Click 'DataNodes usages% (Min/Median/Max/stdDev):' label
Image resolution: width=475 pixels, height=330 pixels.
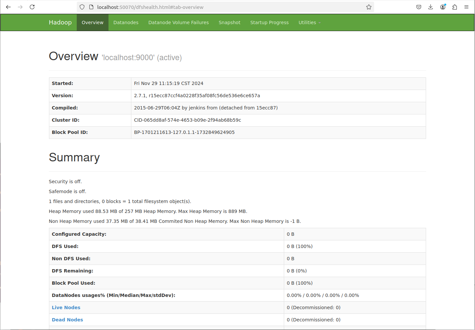coord(113,295)
